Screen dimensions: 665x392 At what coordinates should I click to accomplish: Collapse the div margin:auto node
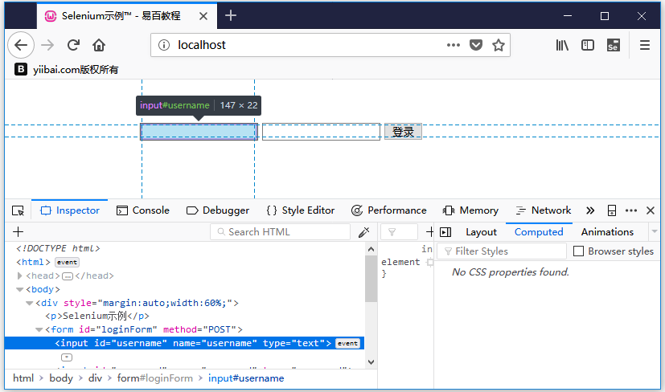pyautogui.click(x=29, y=303)
